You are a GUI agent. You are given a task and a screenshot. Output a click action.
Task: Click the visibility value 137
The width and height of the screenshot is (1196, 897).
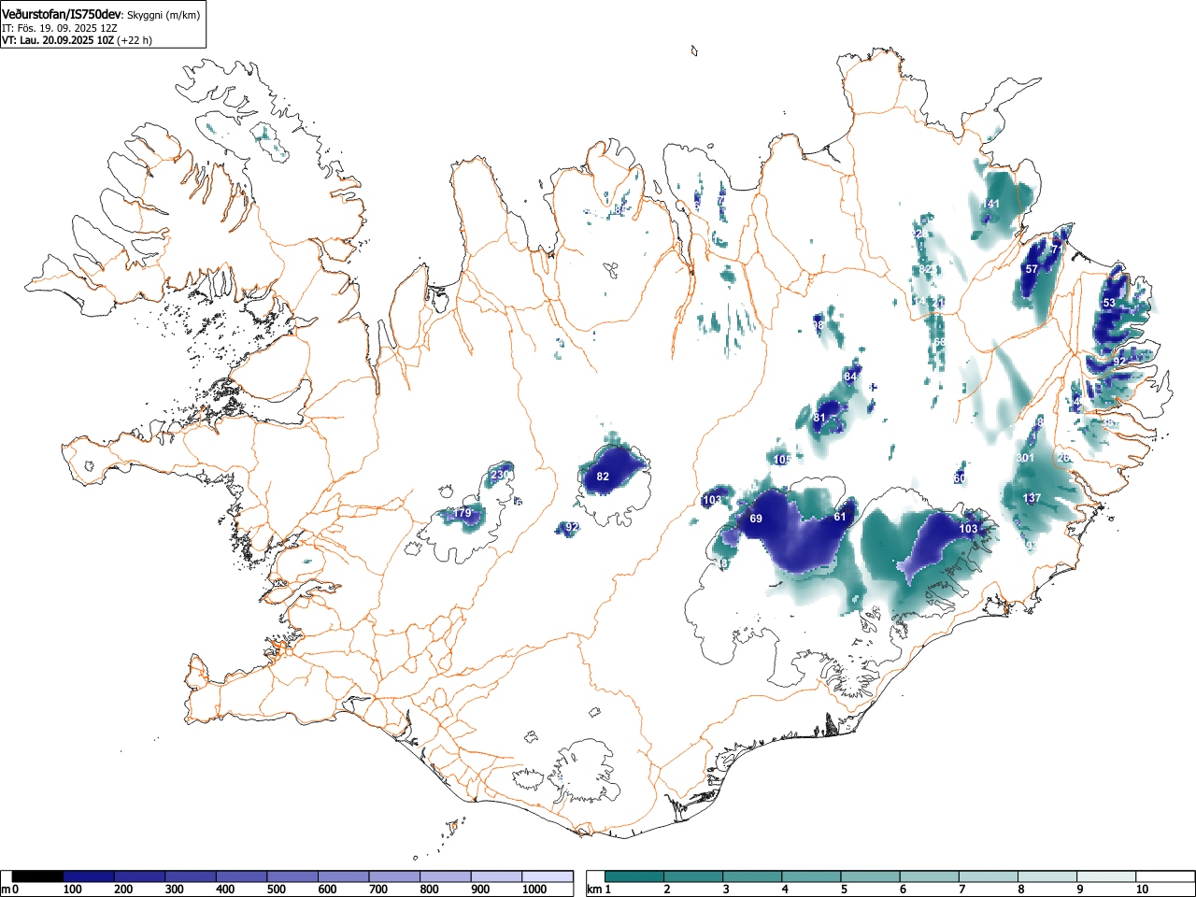(x=1032, y=498)
